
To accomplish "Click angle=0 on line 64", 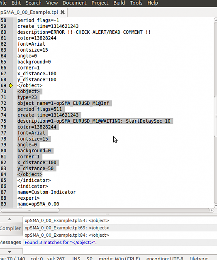I will coord(27,56).
